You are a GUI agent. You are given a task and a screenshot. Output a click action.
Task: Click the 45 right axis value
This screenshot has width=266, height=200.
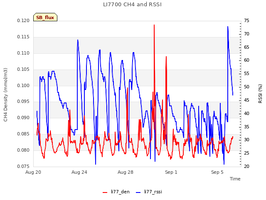[x=246, y=100]
